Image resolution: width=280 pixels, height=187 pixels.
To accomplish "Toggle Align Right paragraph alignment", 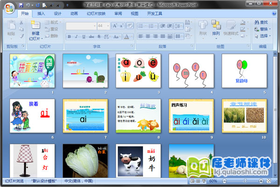I will pyautogui.click(x=155, y=36).
